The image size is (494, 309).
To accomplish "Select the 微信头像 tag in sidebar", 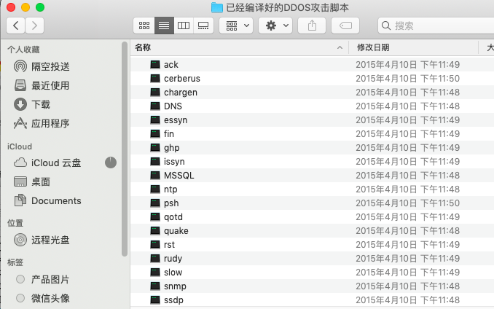I will tap(42, 298).
